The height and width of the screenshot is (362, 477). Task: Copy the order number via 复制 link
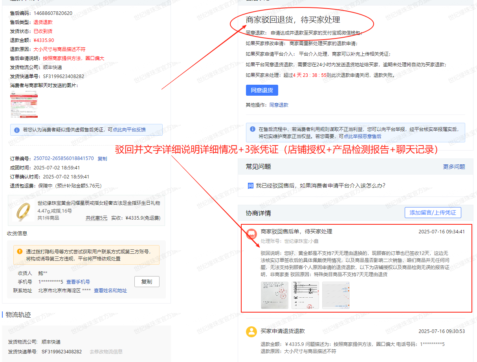[102, 158]
